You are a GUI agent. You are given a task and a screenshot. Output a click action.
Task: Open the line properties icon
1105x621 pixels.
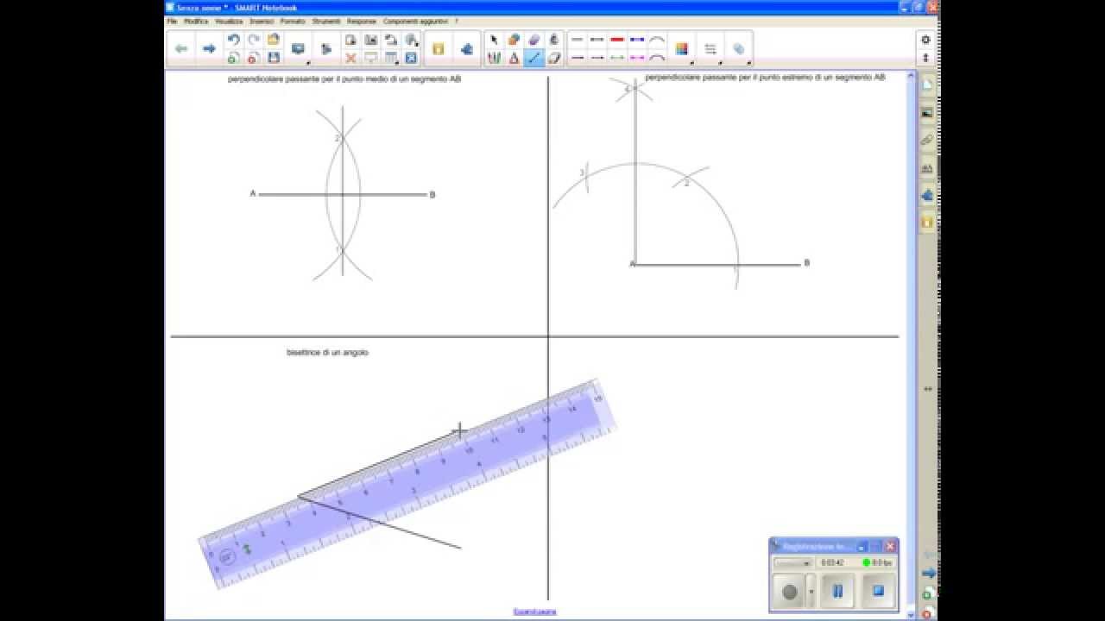click(x=710, y=49)
